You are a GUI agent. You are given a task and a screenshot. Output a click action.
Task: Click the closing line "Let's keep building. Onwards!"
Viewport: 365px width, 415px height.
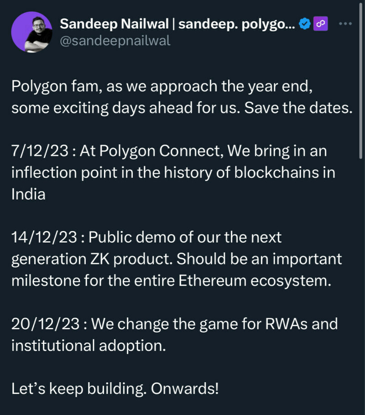[115, 388]
